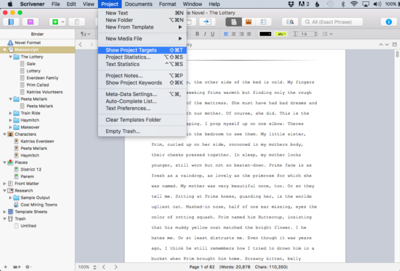Open Project Statistics from menu
This screenshot has height=271, width=400.
[142, 57]
